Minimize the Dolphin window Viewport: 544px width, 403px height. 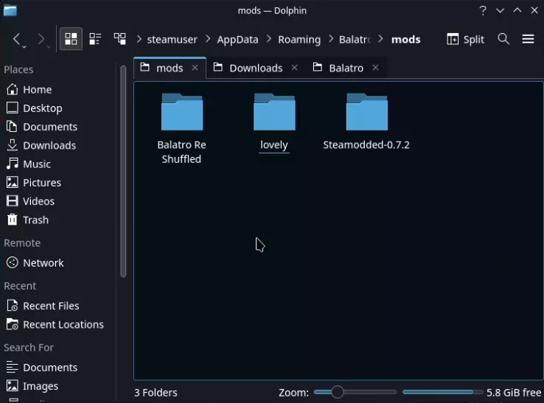(x=500, y=10)
